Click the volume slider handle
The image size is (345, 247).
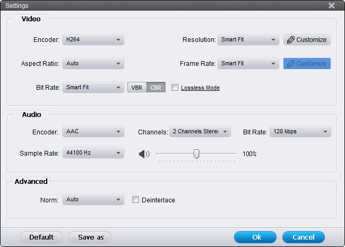coord(196,154)
